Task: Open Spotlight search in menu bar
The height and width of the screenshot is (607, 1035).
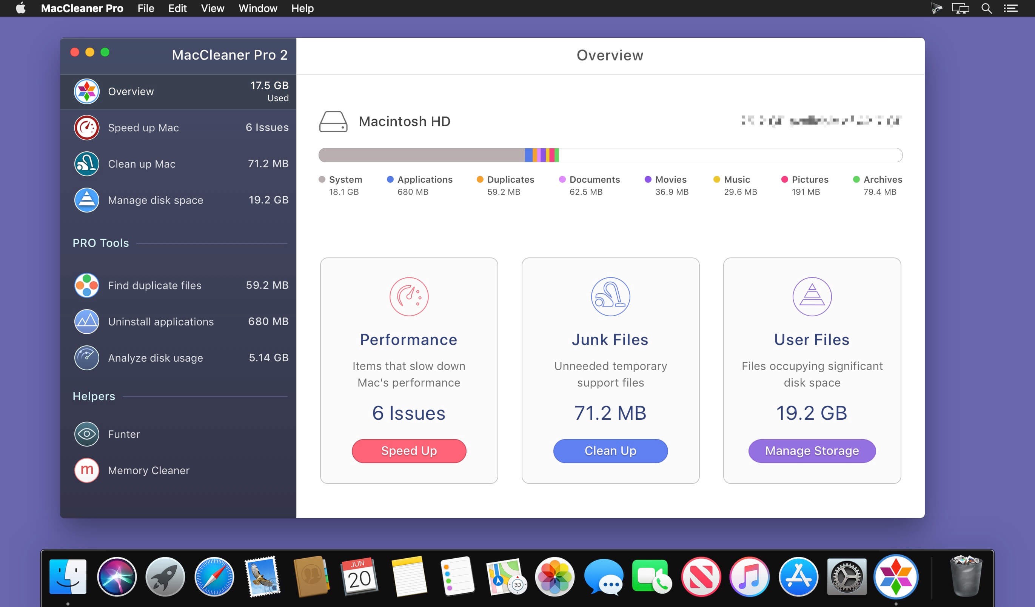Action: [x=987, y=8]
